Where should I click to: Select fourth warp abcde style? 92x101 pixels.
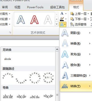click(x=48, y=96)
